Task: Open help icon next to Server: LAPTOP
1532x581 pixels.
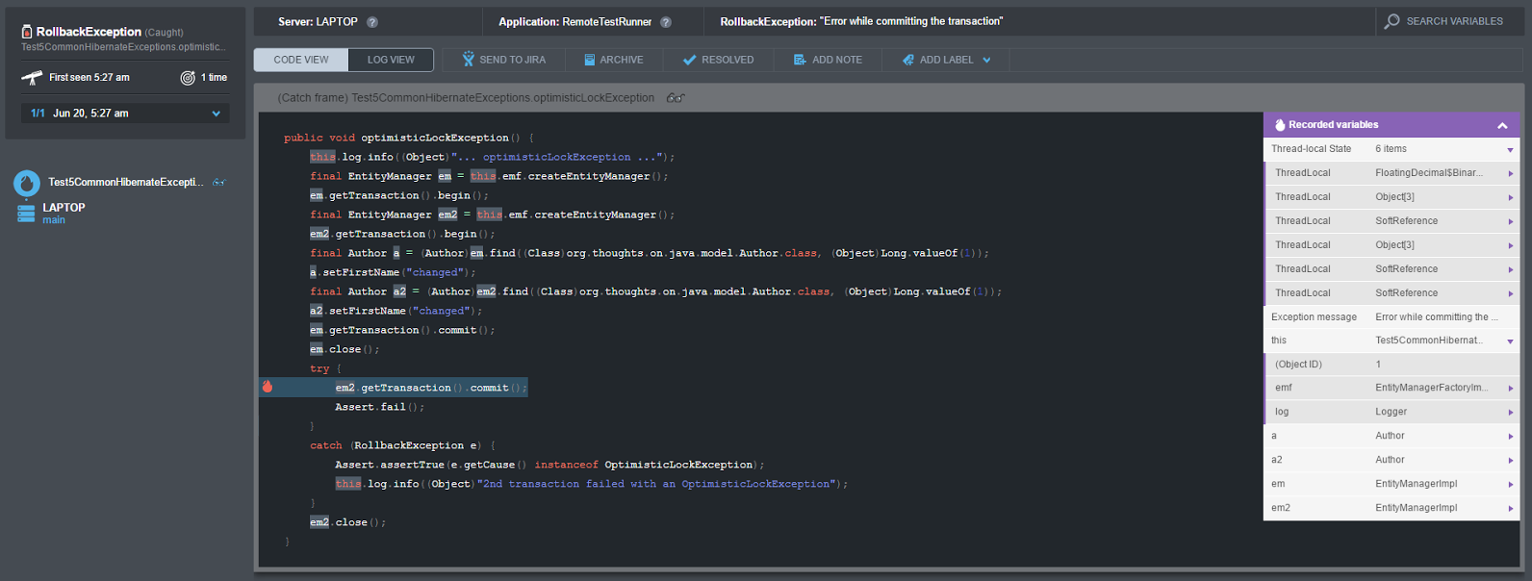Action: click(372, 21)
